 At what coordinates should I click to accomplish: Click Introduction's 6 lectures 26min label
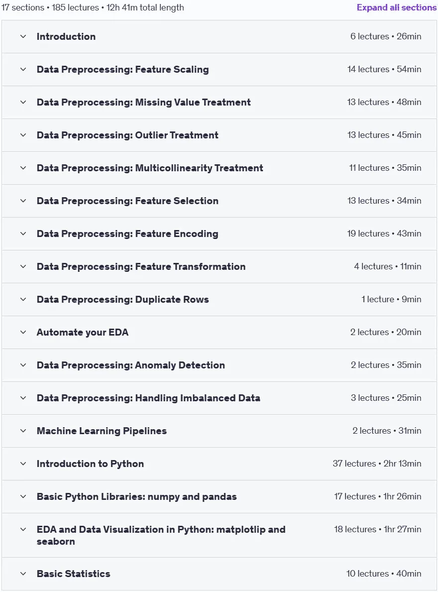point(386,37)
